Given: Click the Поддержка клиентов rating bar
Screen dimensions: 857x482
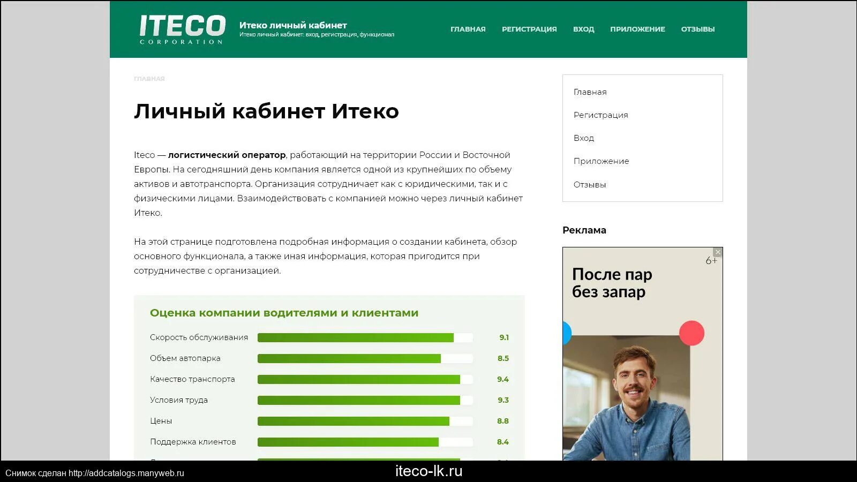Looking at the screenshot, I should 365,442.
